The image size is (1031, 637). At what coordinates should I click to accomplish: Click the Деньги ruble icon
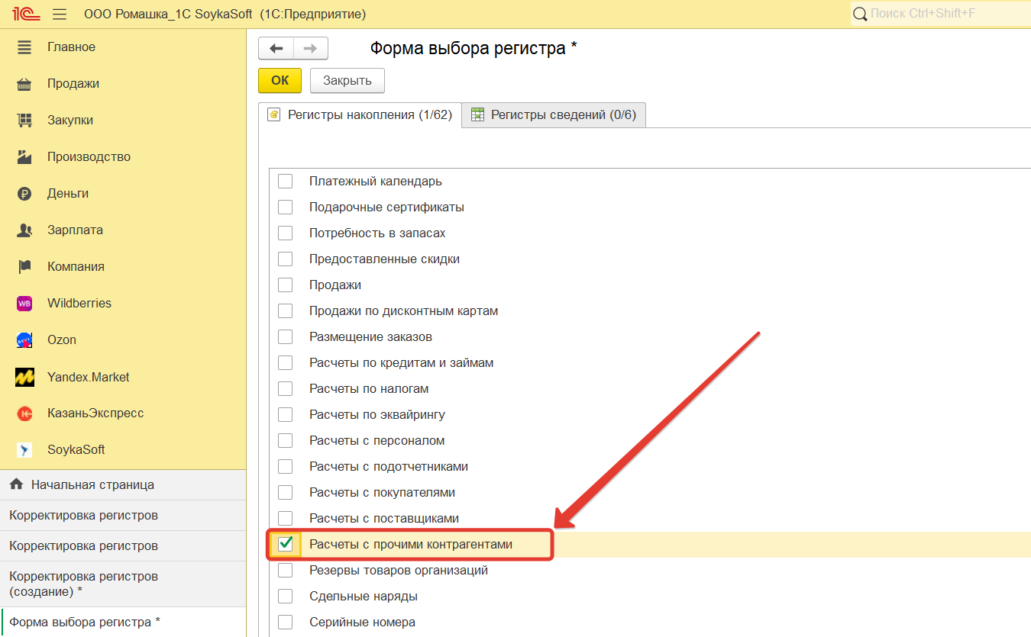pos(24,194)
